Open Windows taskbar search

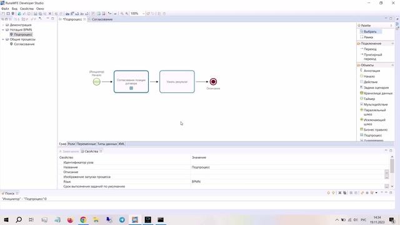(19, 219)
